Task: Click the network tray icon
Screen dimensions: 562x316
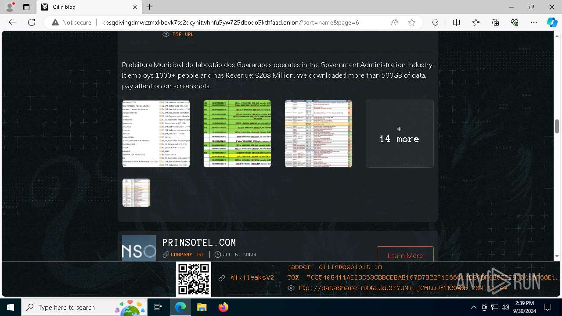Action: click(495, 307)
